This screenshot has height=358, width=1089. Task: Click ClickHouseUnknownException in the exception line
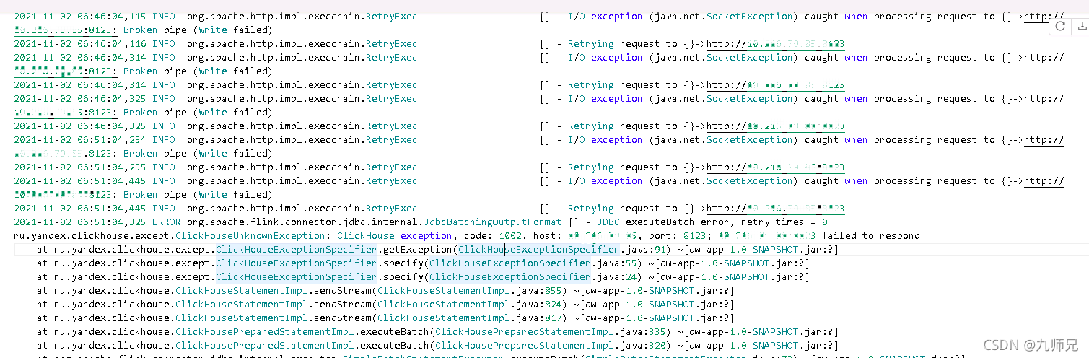pos(250,236)
